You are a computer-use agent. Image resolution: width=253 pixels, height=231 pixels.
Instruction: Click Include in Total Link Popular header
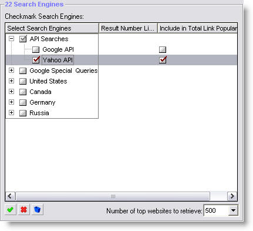(x=197, y=28)
